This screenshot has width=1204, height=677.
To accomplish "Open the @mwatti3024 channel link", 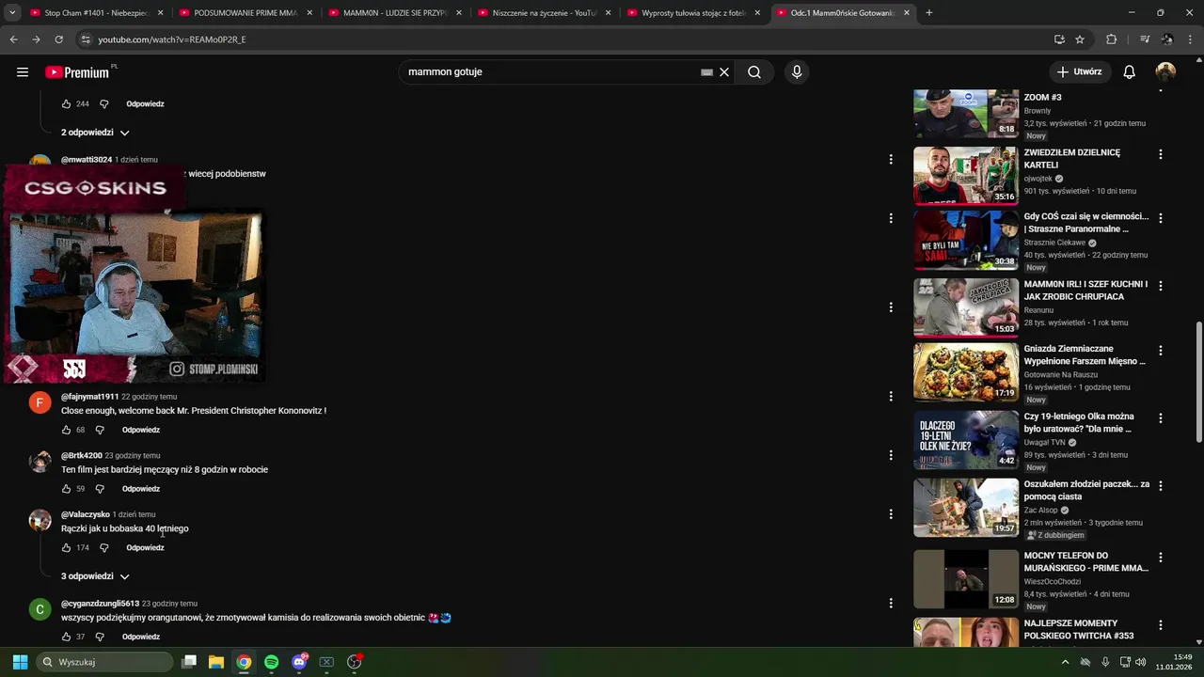I will coord(87,160).
